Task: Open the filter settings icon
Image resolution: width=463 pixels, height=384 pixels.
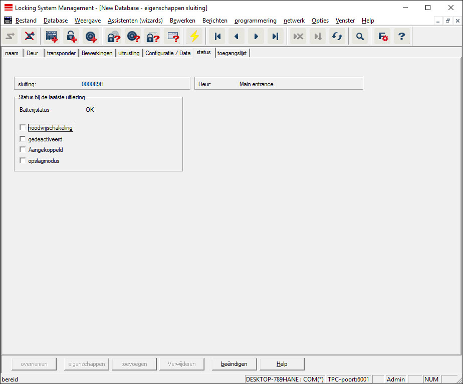Action: pos(383,37)
